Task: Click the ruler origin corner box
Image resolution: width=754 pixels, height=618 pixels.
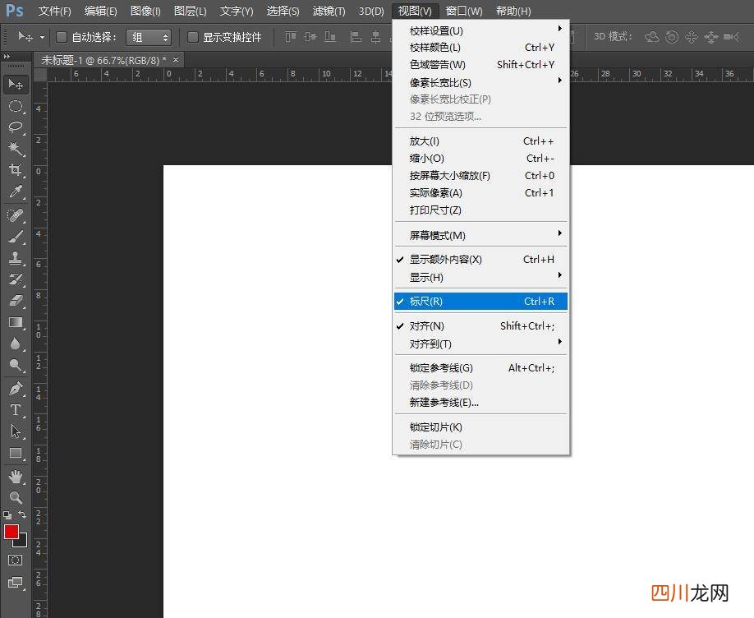Action: pyautogui.click(x=40, y=75)
